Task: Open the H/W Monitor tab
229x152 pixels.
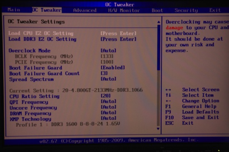Action: coord(124,10)
